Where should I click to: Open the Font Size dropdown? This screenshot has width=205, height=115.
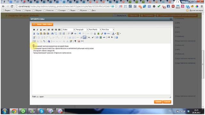(x=108, y=30)
